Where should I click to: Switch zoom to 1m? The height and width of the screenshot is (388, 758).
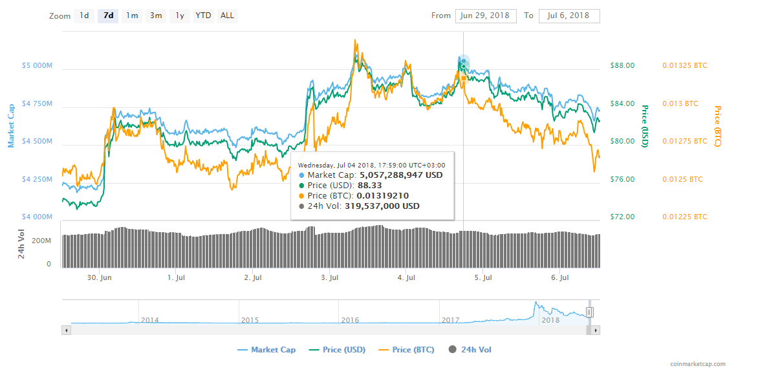(132, 16)
